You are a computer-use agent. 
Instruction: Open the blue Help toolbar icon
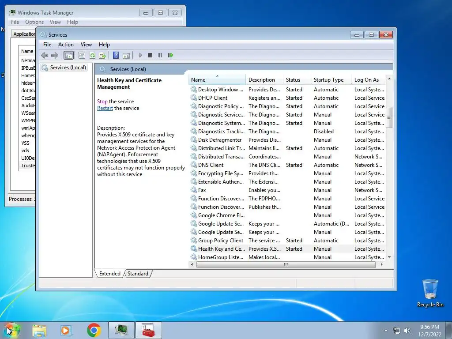coord(116,55)
